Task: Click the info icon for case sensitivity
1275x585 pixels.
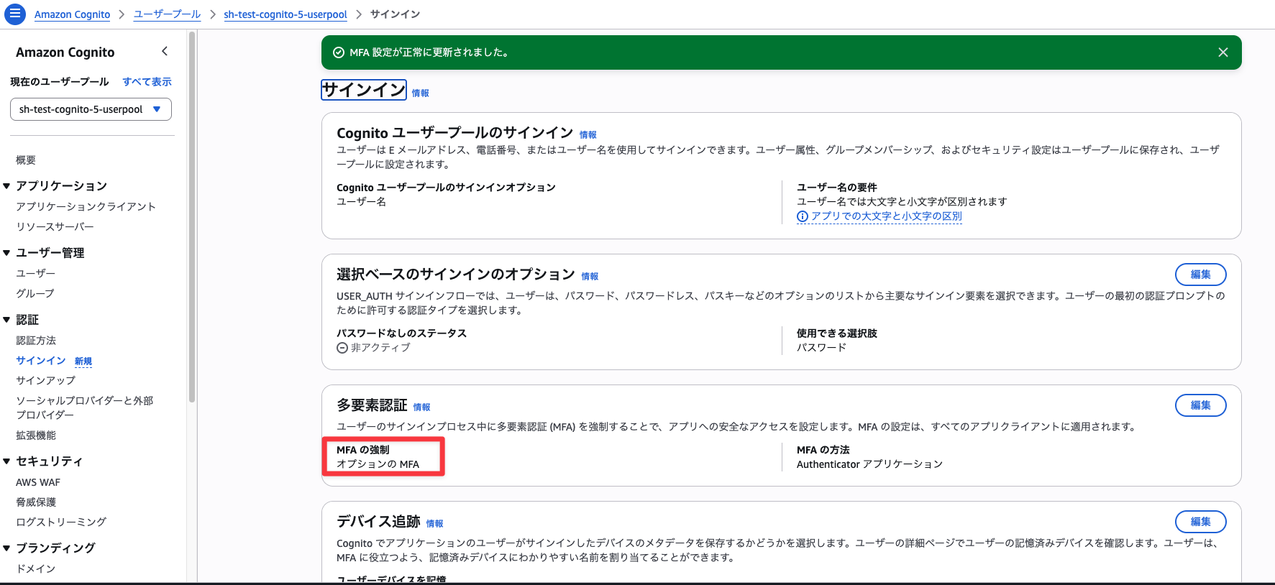Action: [803, 216]
